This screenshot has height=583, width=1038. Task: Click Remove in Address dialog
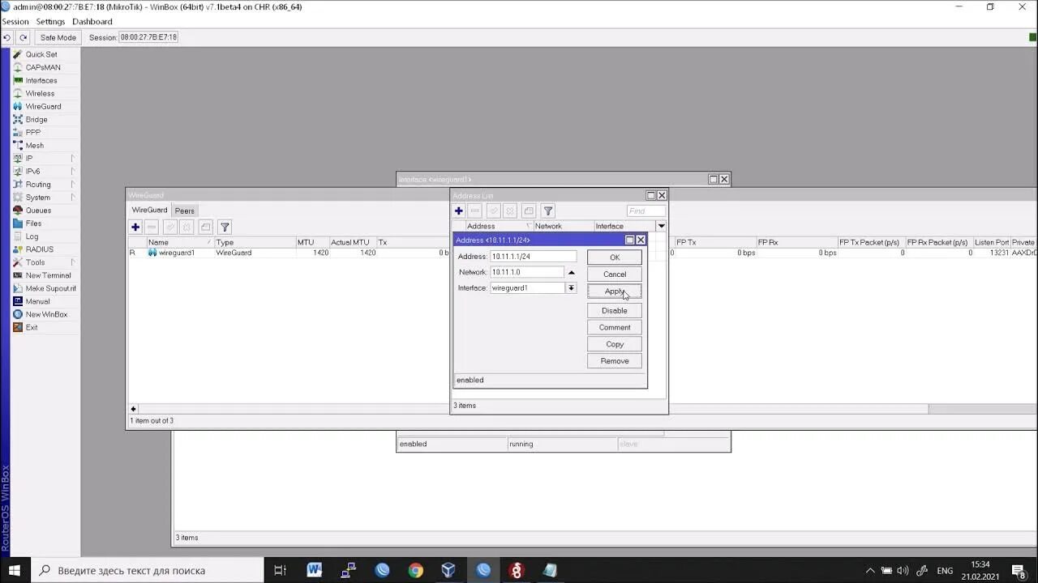(x=615, y=361)
